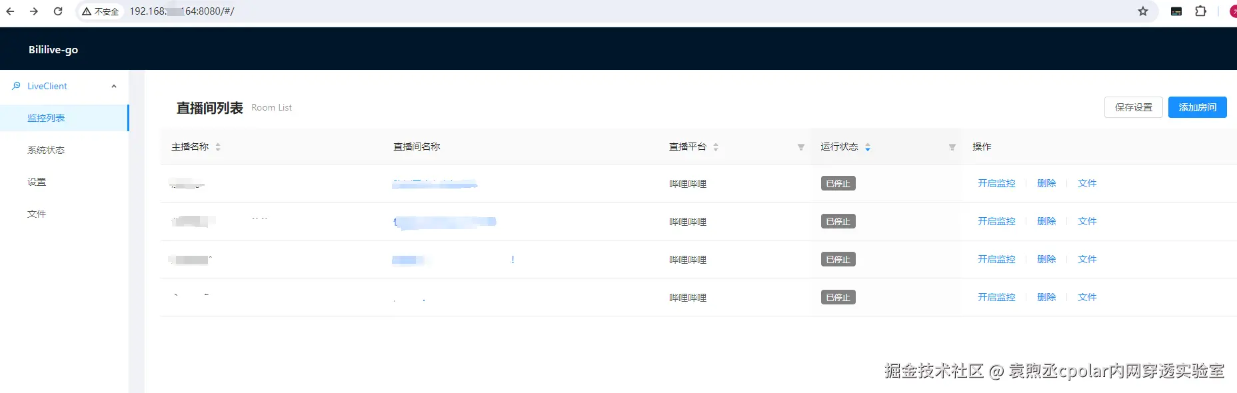Open the first row's room name link

(x=435, y=184)
